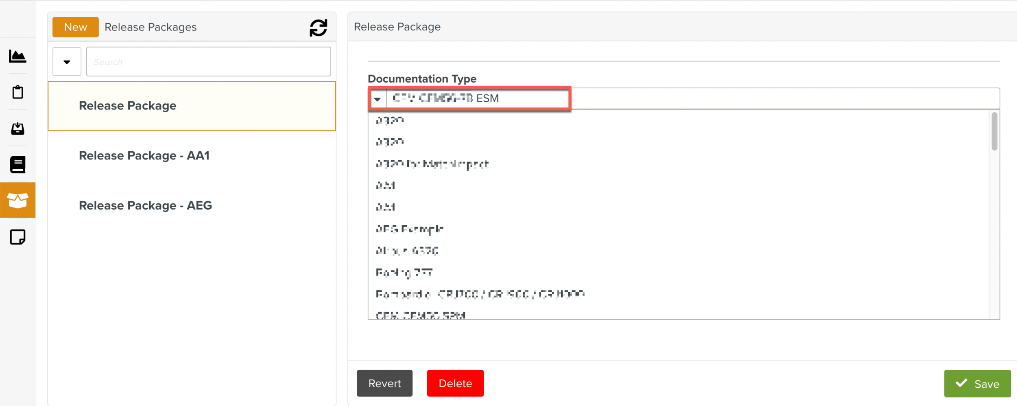
Task: Select 'Release Package - AEG' in the list
Action: point(145,205)
